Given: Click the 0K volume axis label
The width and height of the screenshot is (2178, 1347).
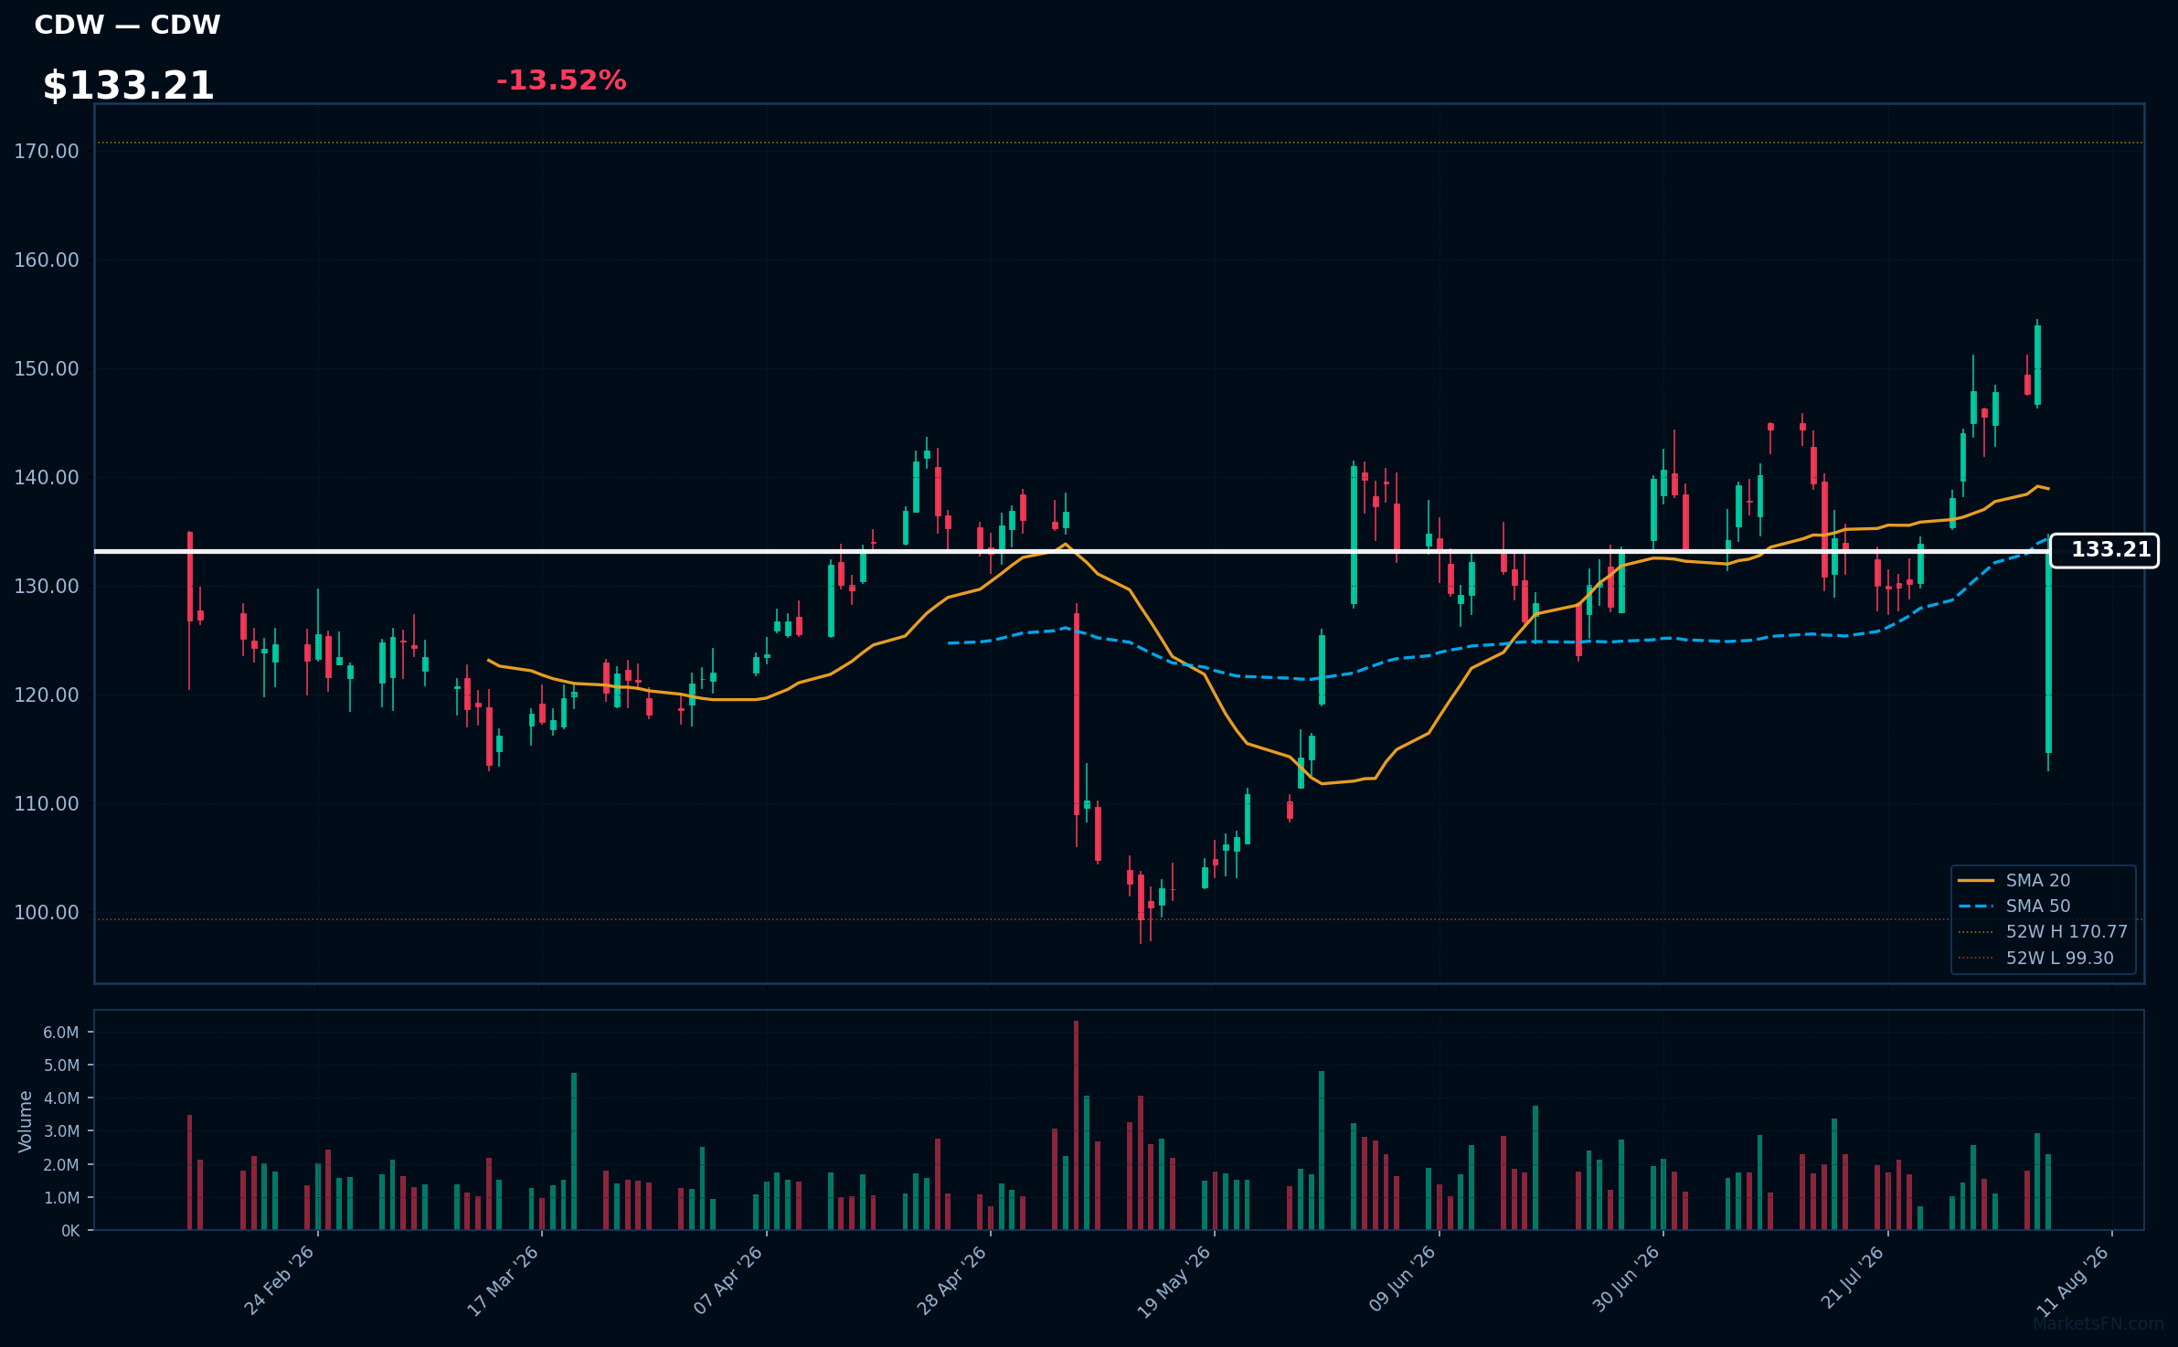Looking at the screenshot, I should pos(70,1231).
